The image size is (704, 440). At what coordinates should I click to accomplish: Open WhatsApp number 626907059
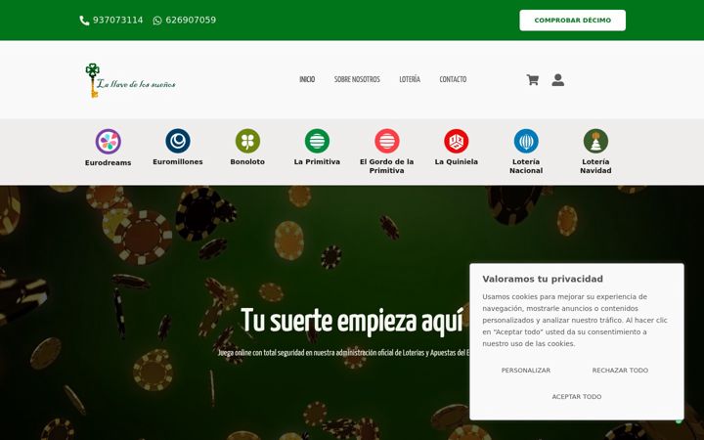pyautogui.click(x=191, y=21)
